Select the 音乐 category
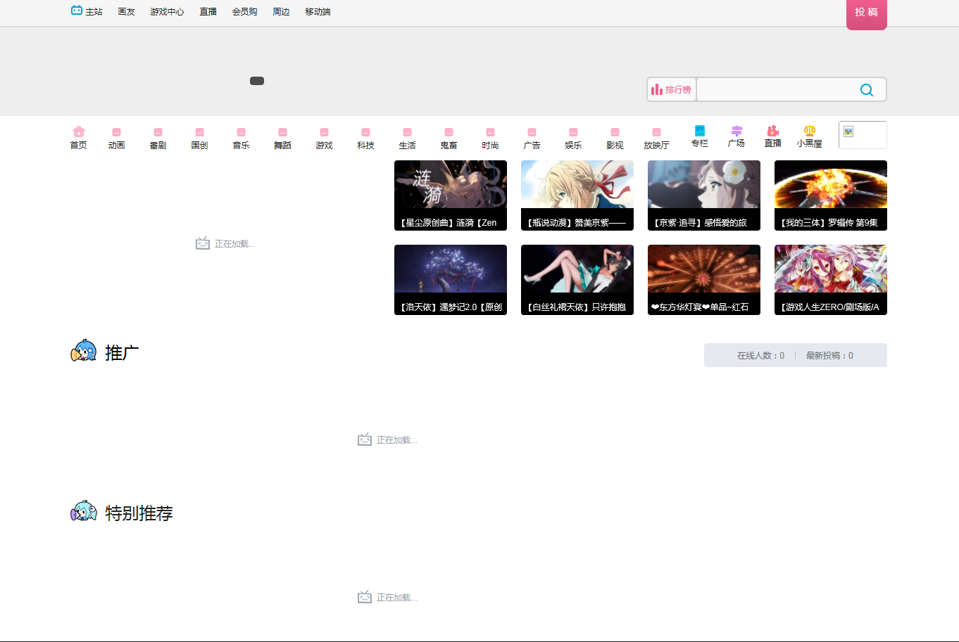Image resolution: width=959 pixels, height=642 pixels. coord(242,139)
